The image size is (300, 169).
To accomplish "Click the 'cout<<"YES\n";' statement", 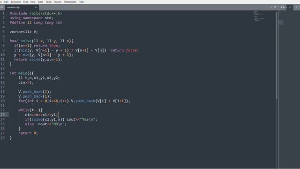I will point(82,119).
